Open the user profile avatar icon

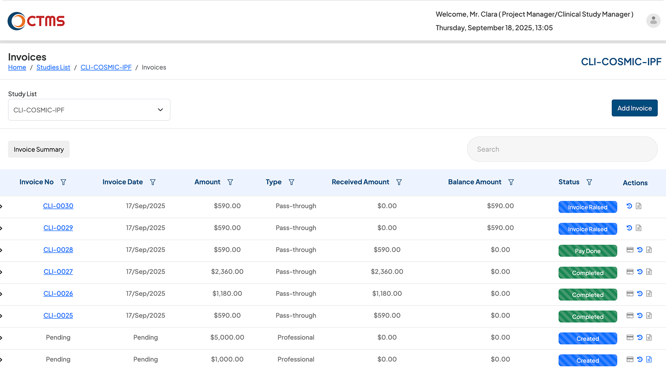(x=653, y=21)
